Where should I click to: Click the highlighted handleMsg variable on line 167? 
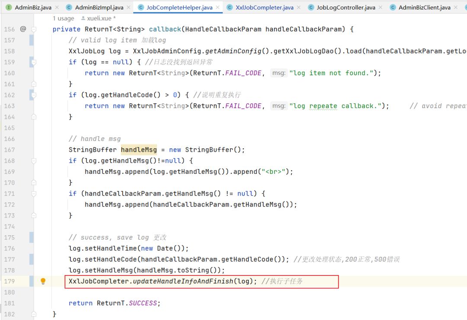[x=139, y=150]
